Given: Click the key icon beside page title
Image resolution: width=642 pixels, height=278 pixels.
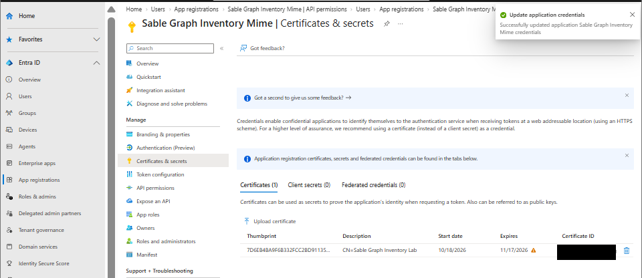Looking at the screenshot, I should pos(132,27).
